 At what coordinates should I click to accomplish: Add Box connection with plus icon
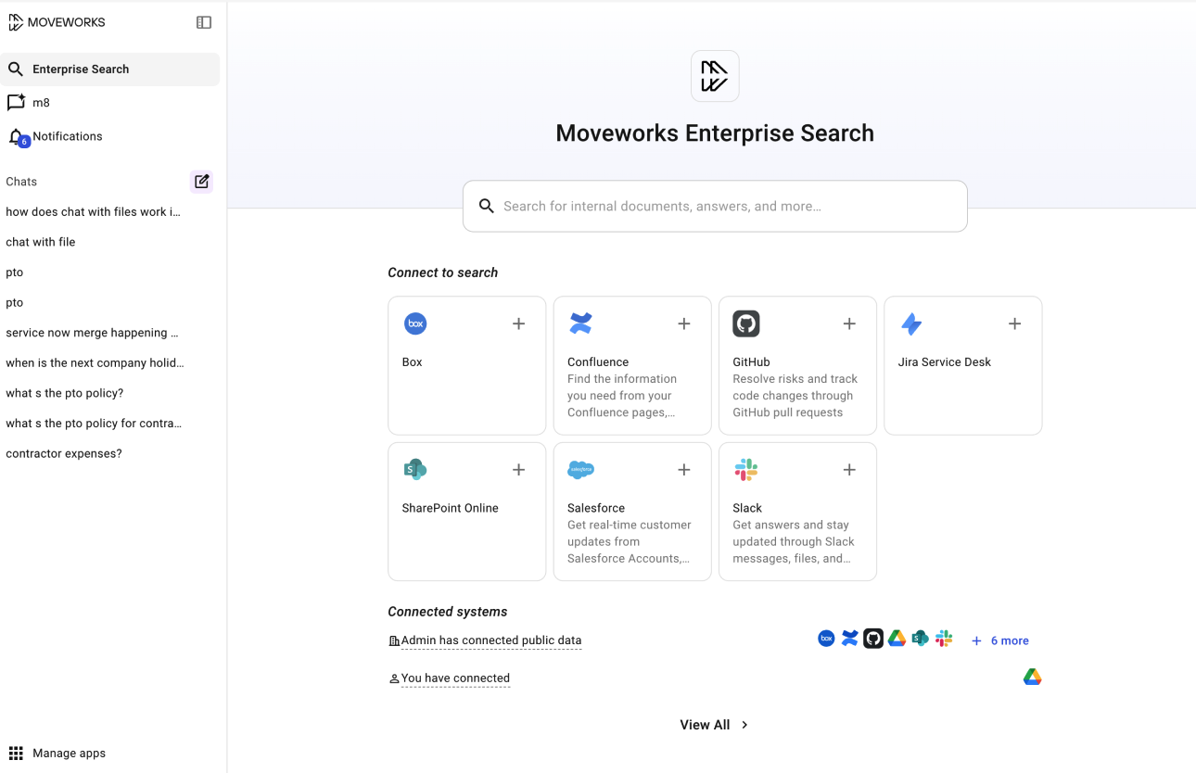click(x=519, y=323)
